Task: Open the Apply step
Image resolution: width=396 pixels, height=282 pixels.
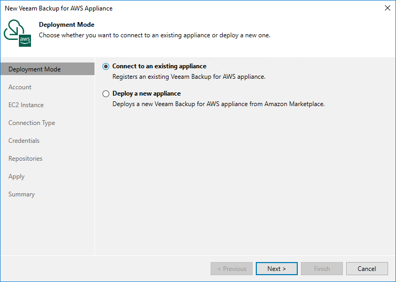Action: [17, 176]
